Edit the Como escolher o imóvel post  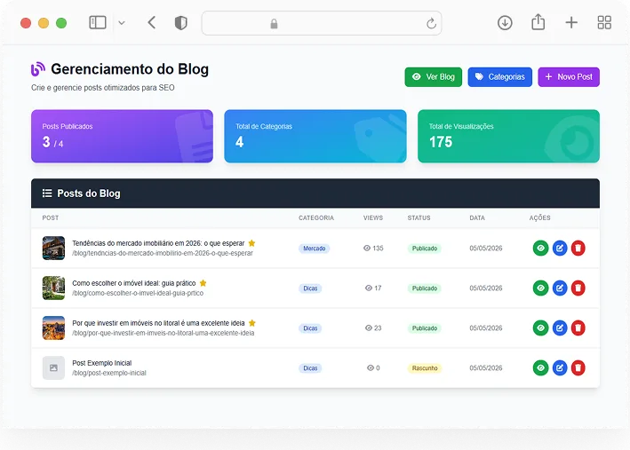(559, 288)
